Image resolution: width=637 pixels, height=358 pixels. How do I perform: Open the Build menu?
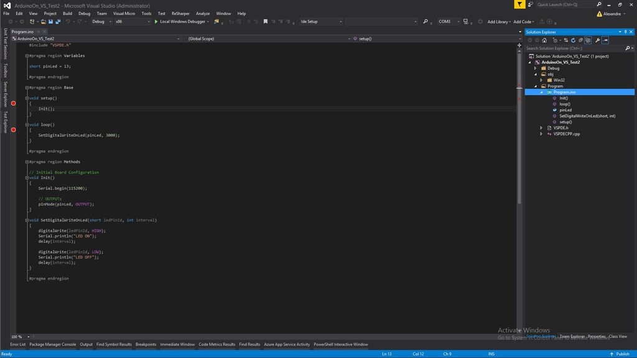click(x=67, y=14)
